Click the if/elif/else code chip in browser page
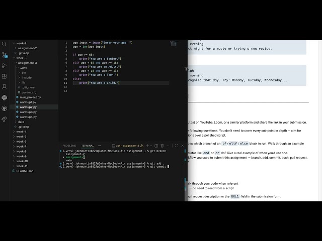The width and height of the screenshot is (322, 241). (x=235, y=144)
